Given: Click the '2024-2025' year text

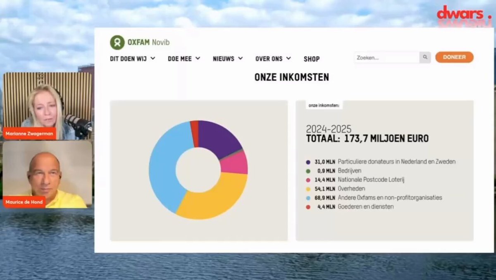Looking at the screenshot, I should [x=329, y=129].
